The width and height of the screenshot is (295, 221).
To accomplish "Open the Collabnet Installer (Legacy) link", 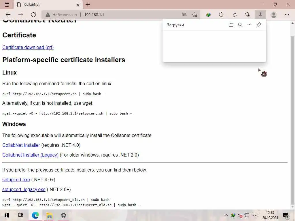I will (30, 155).
